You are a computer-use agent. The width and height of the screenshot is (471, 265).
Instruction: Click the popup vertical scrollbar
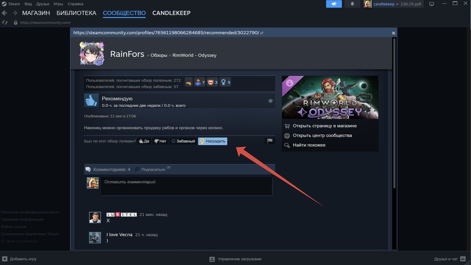[x=394, y=113]
